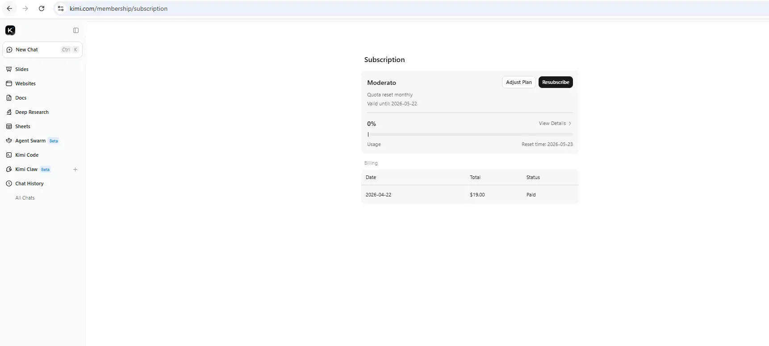769x346 pixels.
Task: Click the Websites icon in sidebar
Action: click(9, 83)
